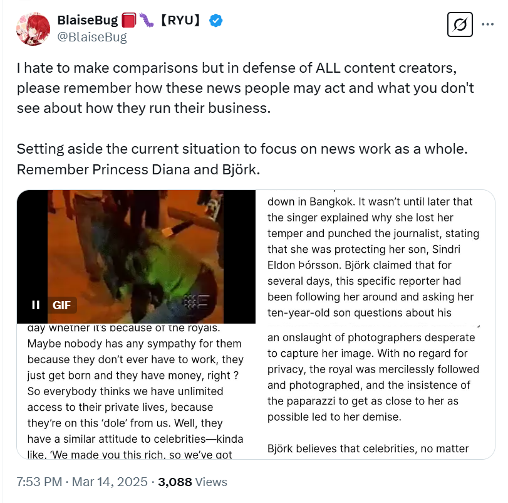508x503 pixels.
Task: Open the Bangkok journalist text screenshot
Action: point(375,257)
